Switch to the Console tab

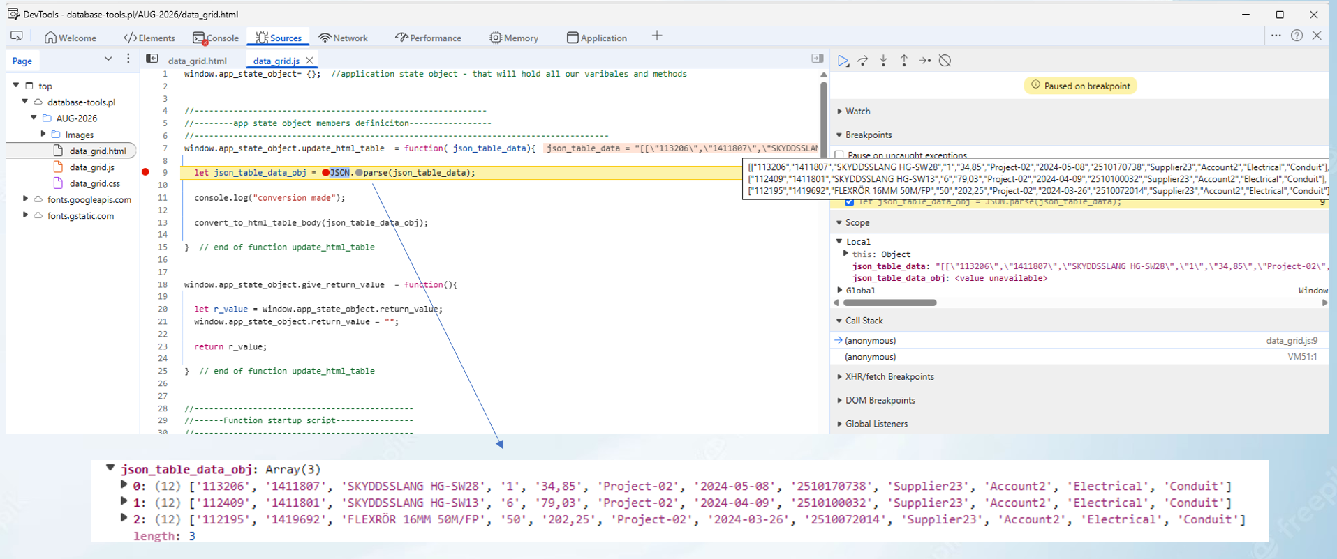click(x=216, y=38)
